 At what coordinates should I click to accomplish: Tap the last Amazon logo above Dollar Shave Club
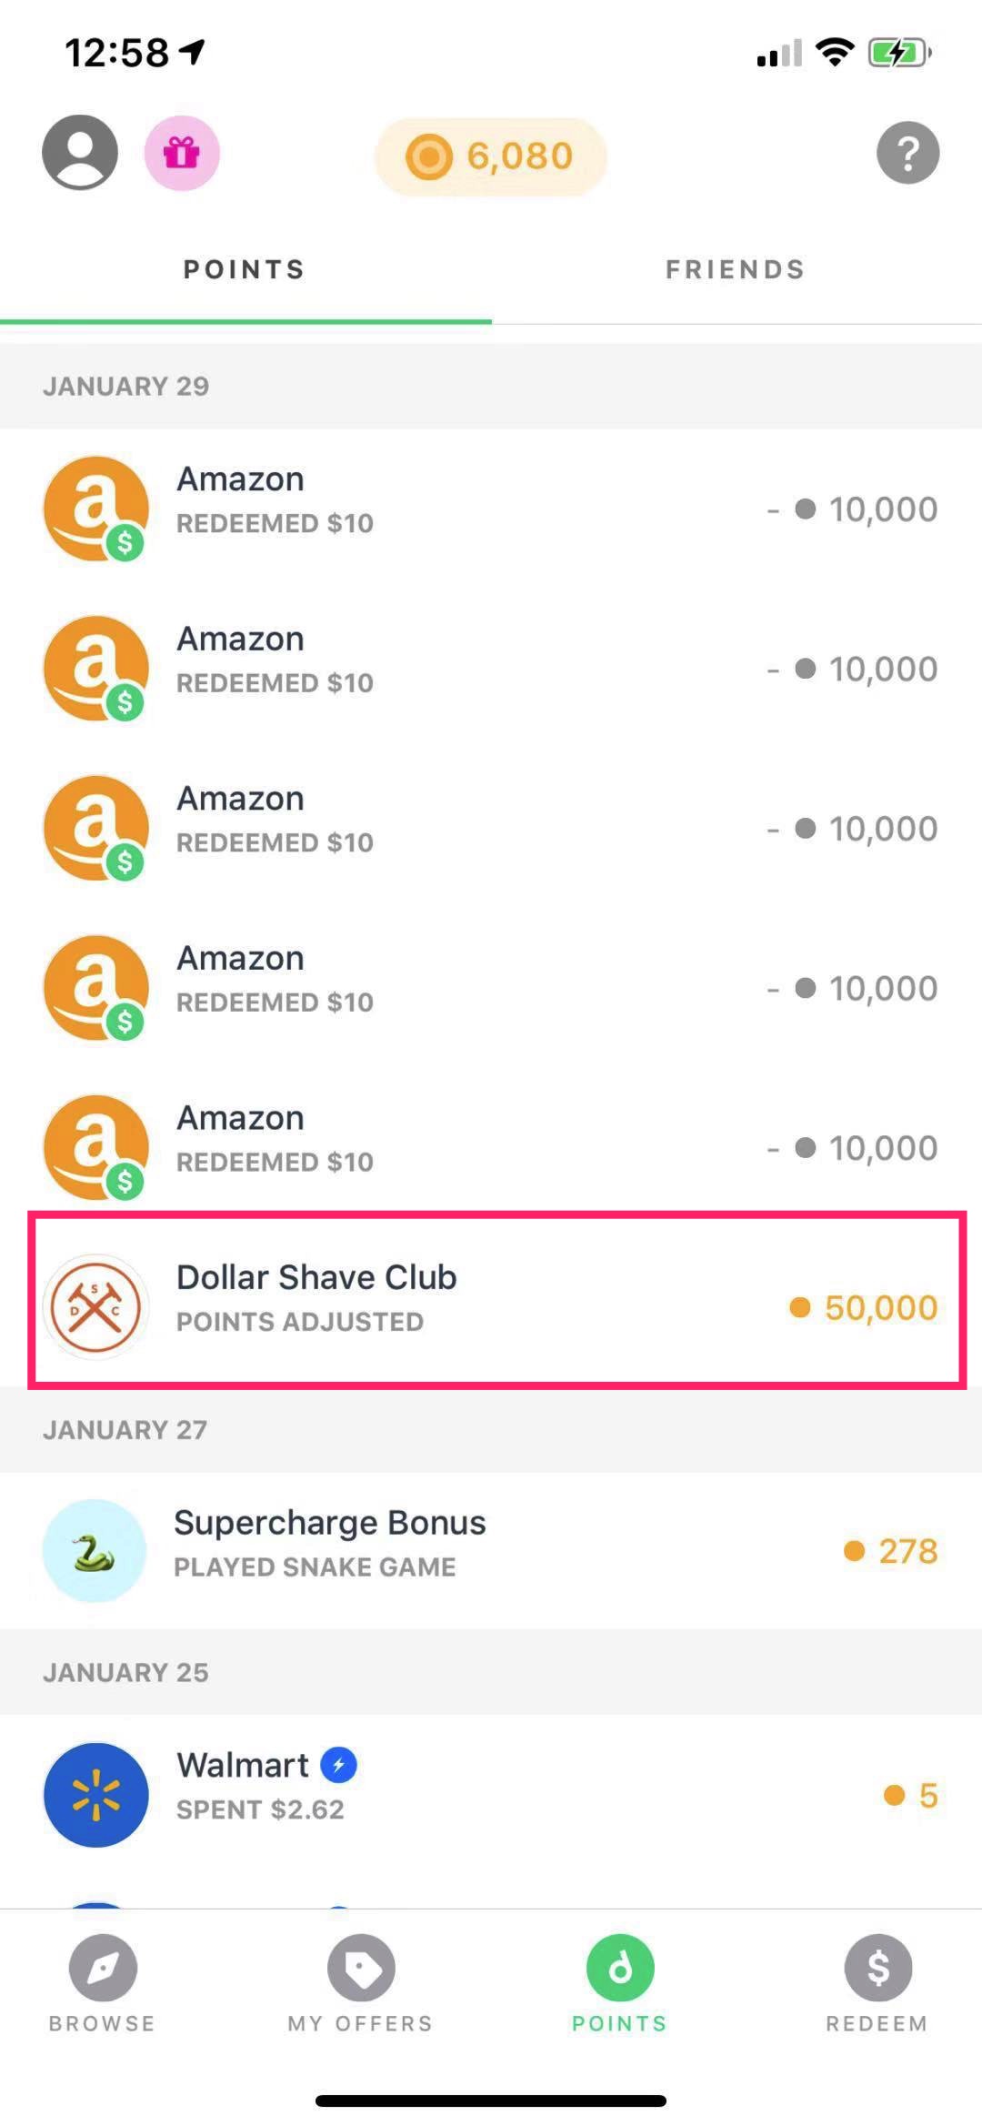click(95, 1147)
